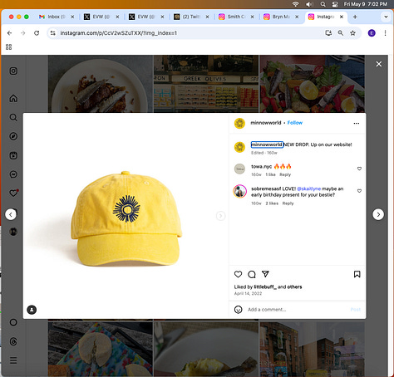Like towa.nyc's comment

pos(359,169)
